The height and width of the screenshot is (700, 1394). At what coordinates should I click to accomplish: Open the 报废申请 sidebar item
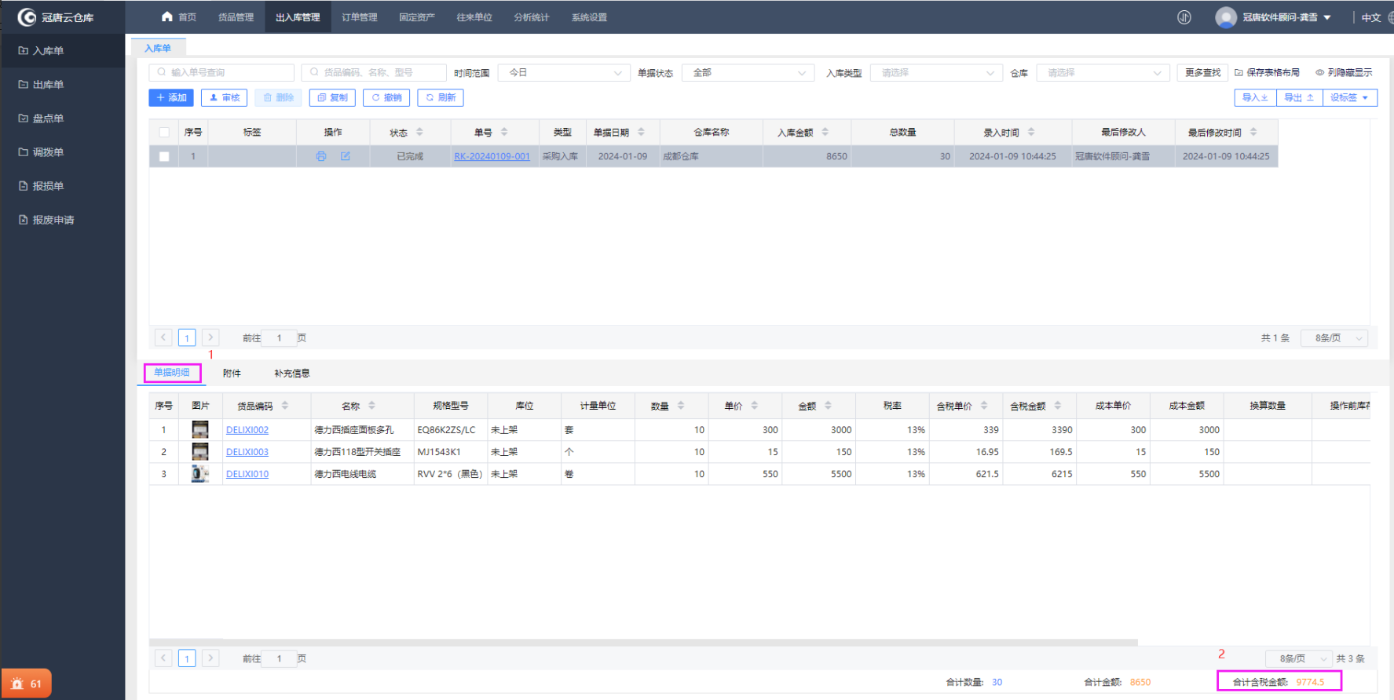point(62,220)
